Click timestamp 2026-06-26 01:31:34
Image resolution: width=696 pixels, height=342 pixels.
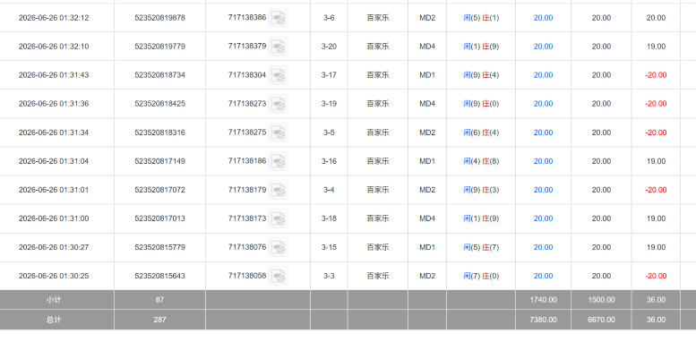54,133
